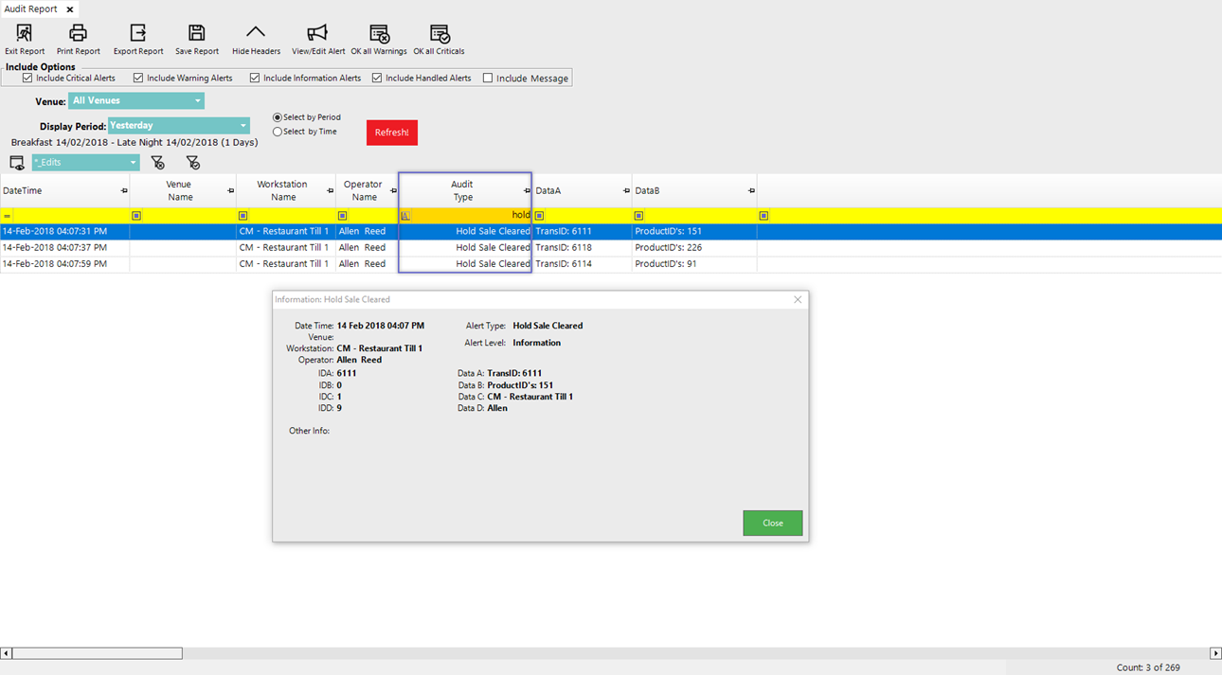The width and height of the screenshot is (1222, 675).
Task: Open the Display Period dropdown
Action: 243,126
